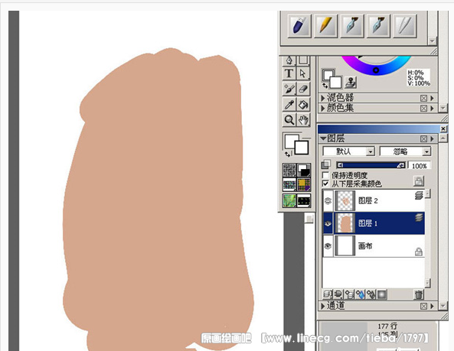The image size is (454, 351).
Task: Select the third pen nib brush
Action: [351, 25]
